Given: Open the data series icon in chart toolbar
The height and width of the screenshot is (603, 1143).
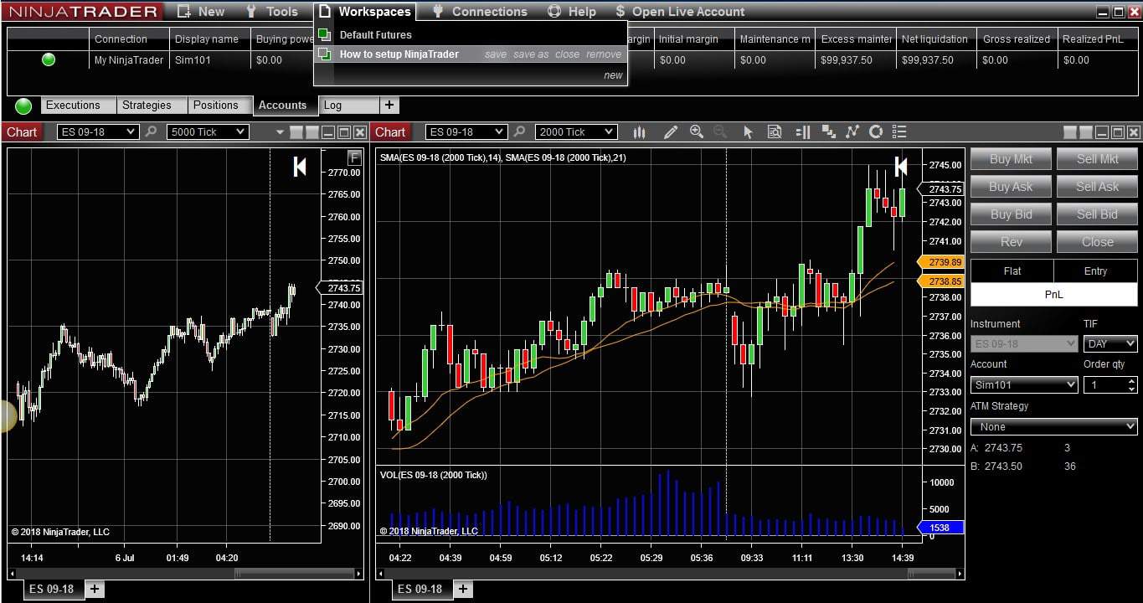Looking at the screenshot, I should 828,131.
